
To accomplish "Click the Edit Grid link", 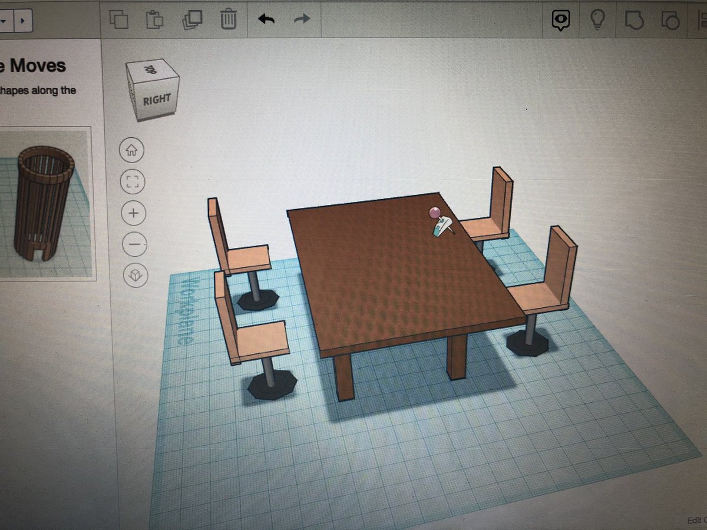I will click(696, 521).
